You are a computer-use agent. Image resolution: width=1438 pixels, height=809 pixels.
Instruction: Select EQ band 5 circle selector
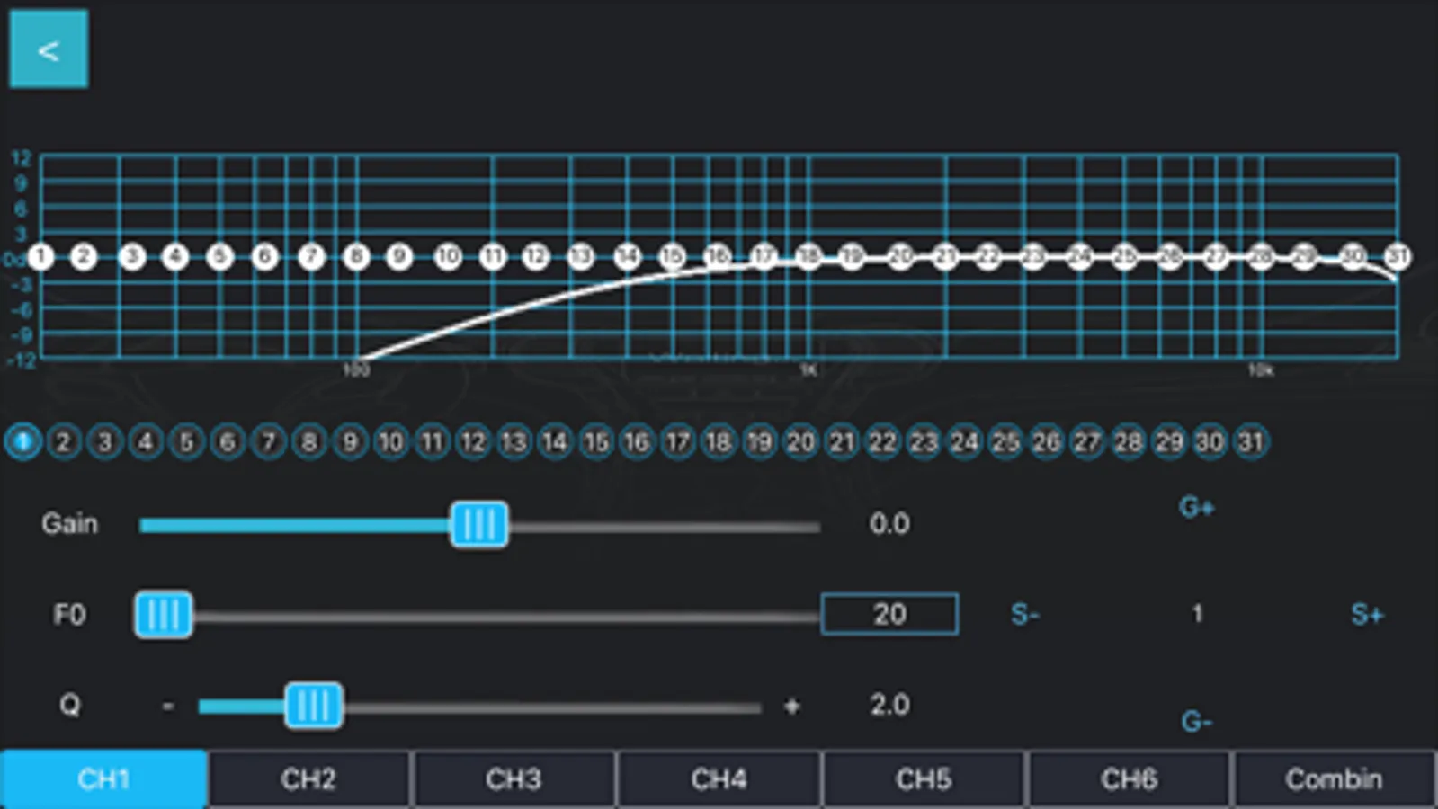[186, 441]
